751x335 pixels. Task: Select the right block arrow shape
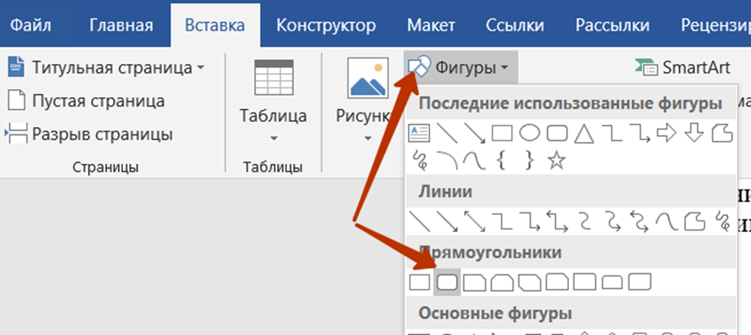pyautogui.click(x=667, y=133)
